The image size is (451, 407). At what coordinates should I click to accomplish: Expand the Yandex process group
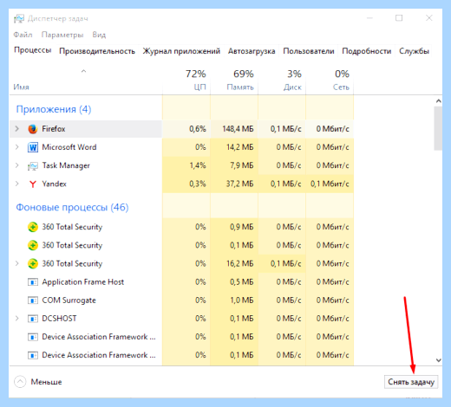[17, 184]
